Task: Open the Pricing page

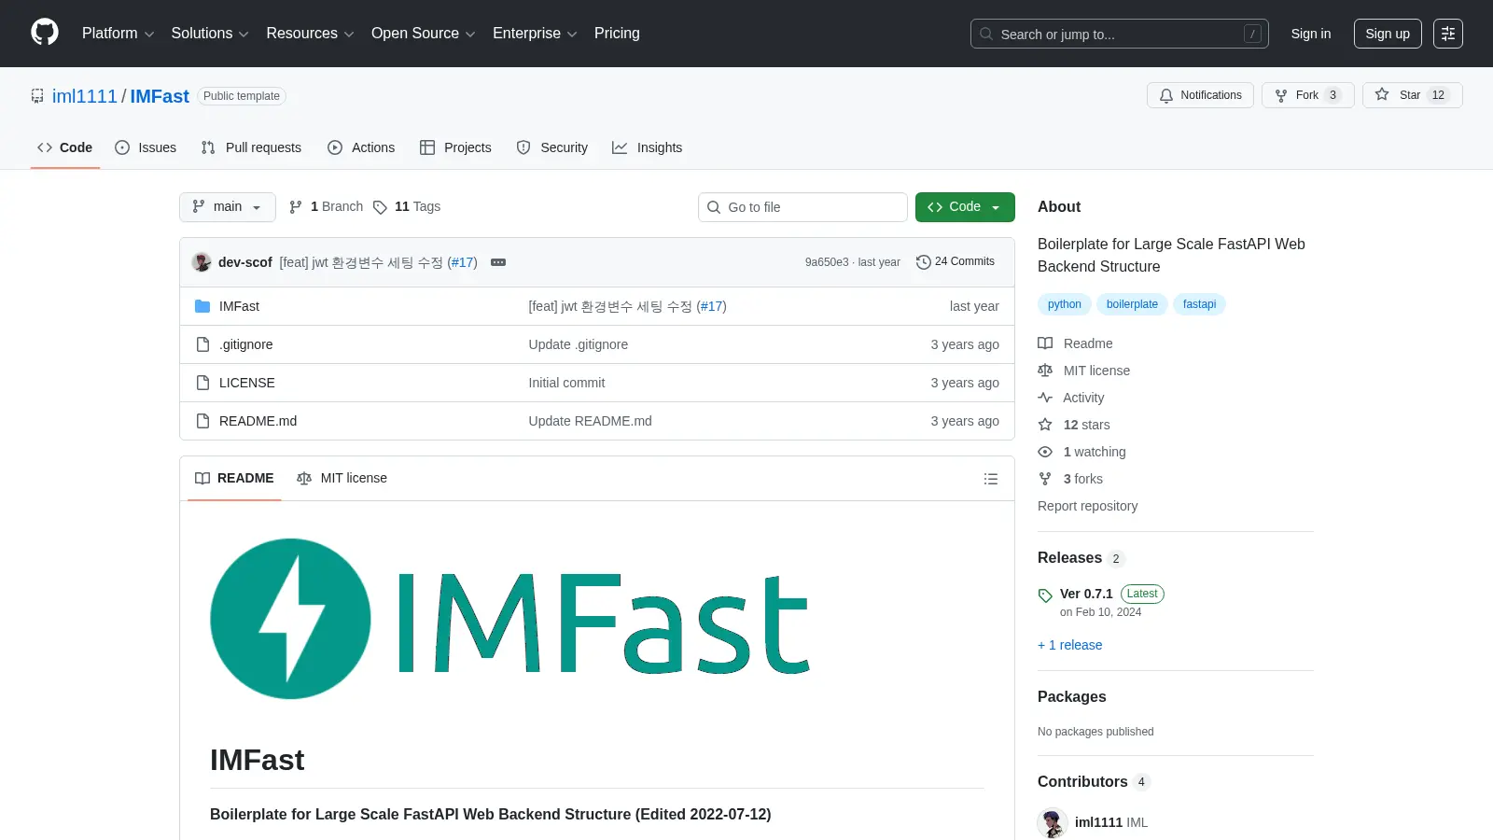Action: [617, 34]
